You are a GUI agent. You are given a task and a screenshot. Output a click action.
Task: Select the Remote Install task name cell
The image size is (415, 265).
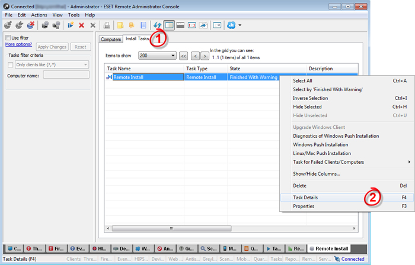click(x=148, y=77)
